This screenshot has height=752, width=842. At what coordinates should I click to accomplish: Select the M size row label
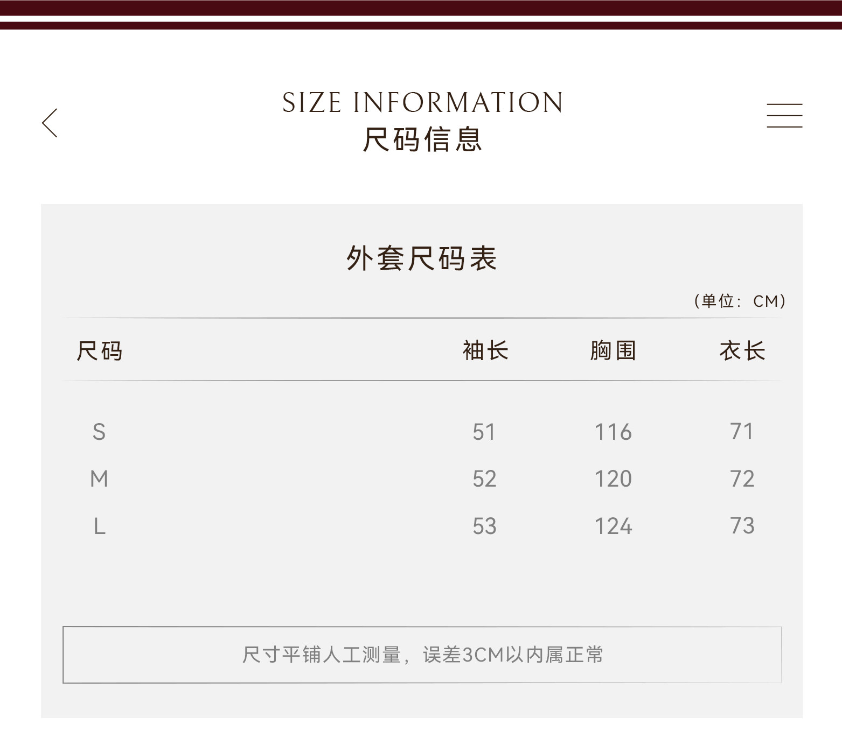tap(99, 479)
